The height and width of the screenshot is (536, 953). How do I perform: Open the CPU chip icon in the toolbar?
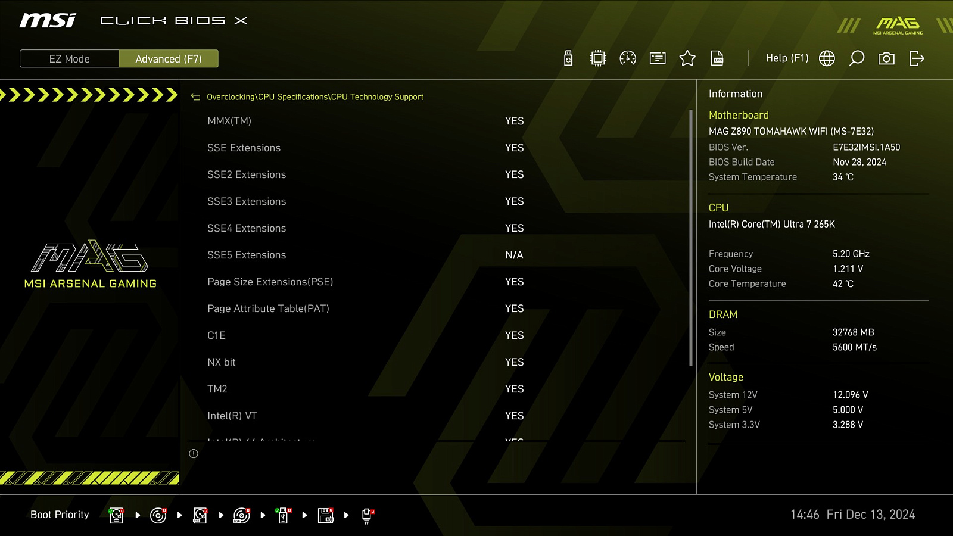598,58
